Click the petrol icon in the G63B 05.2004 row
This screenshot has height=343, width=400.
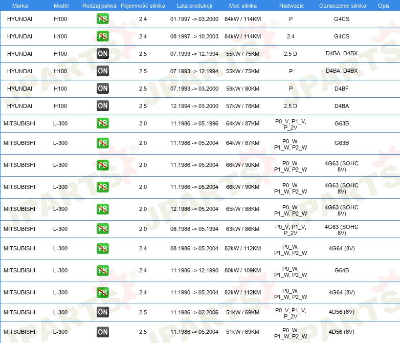click(x=102, y=143)
